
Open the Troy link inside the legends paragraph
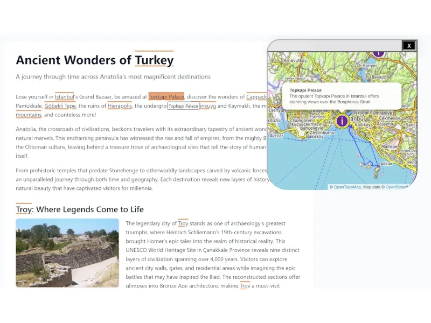click(183, 223)
